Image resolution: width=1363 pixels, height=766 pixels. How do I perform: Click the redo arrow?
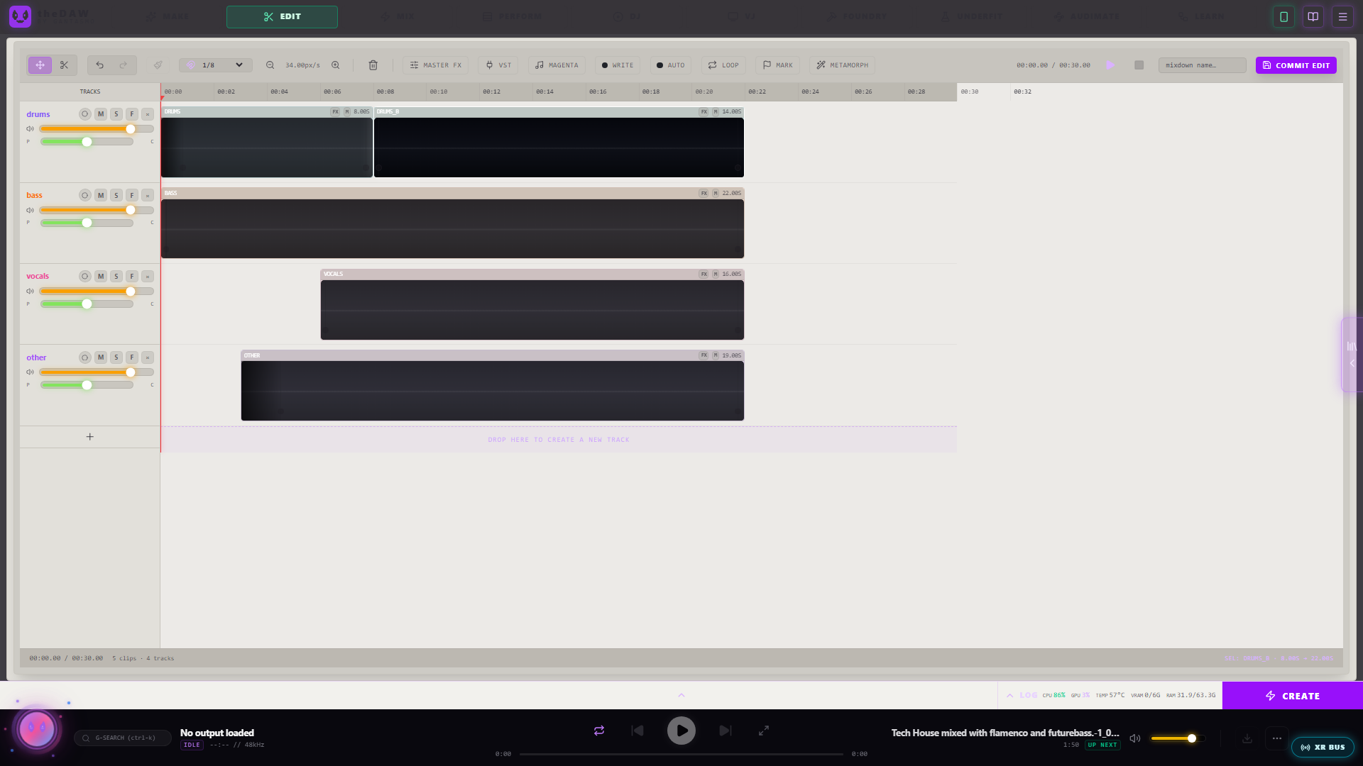tap(124, 65)
